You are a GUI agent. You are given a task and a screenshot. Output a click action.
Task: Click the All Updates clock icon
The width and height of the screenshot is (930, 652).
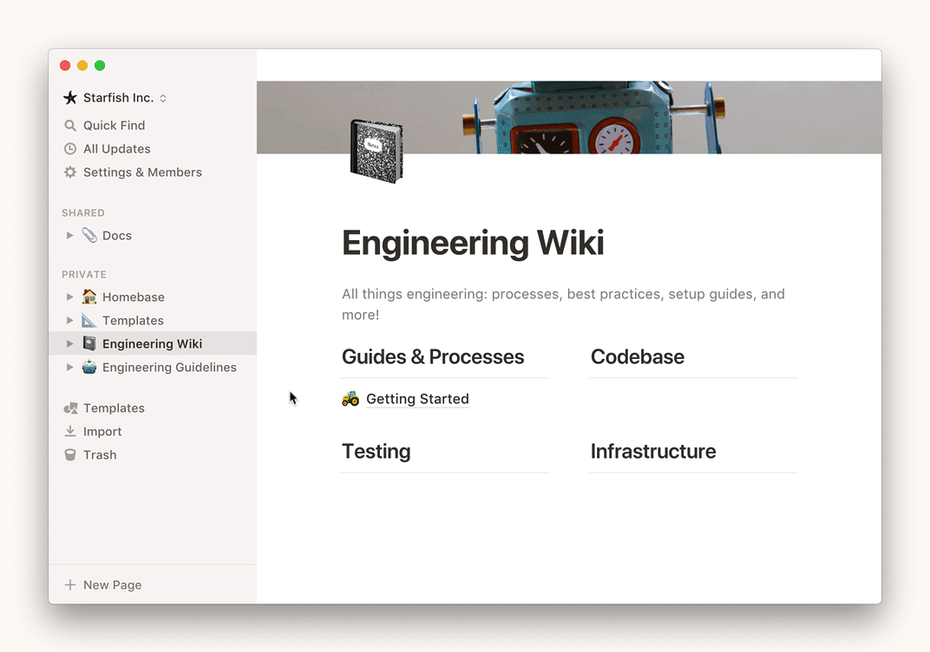70,149
